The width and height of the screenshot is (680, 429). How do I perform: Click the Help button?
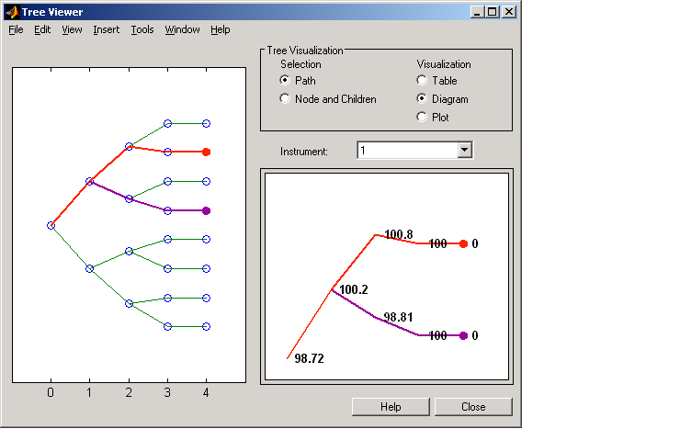click(391, 407)
